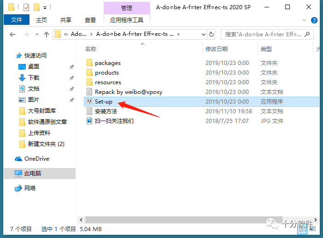
Task: Switch to large icons view button
Action: coord(313,229)
